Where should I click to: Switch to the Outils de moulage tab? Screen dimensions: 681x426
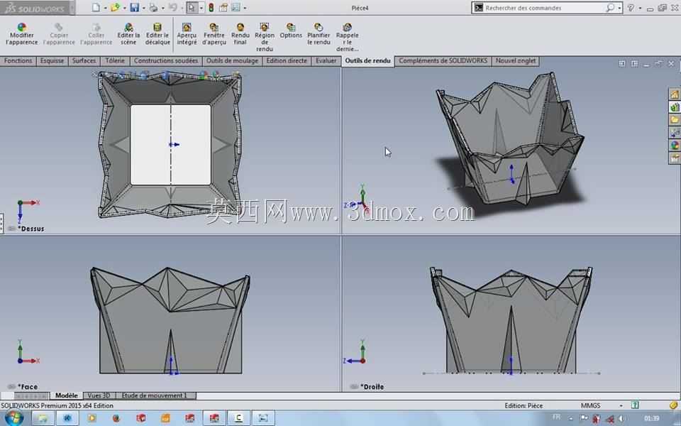pyautogui.click(x=232, y=61)
